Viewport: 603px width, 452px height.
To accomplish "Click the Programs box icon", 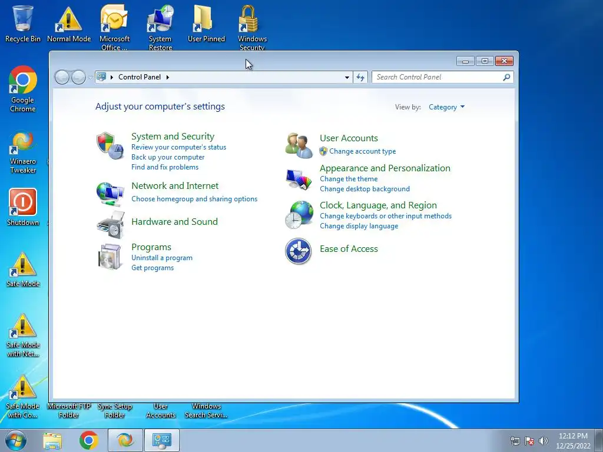I will pos(110,257).
